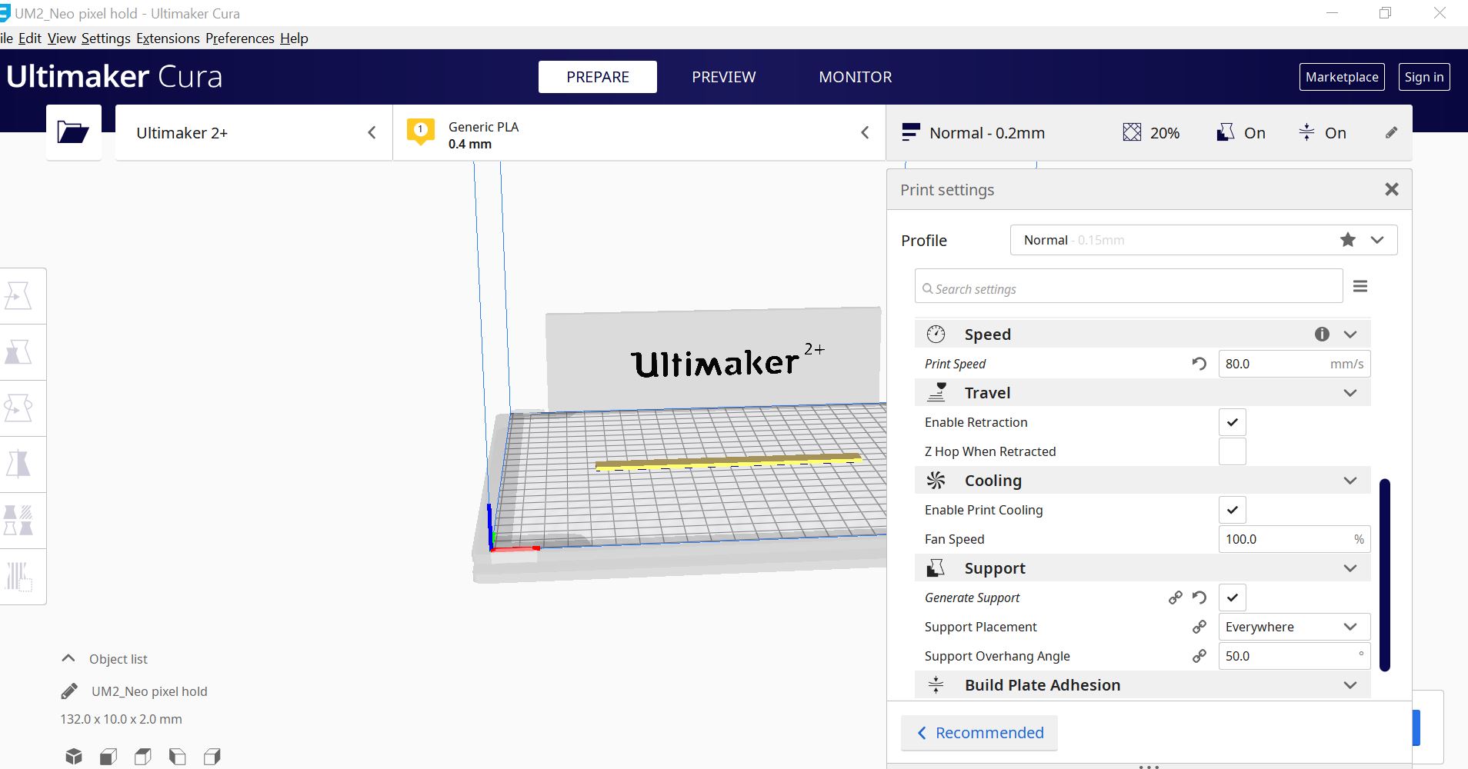Select the Rotate tool in left toolbar
The width and height of the screenshot is (1468, 769).
click(x=18, y=408)
